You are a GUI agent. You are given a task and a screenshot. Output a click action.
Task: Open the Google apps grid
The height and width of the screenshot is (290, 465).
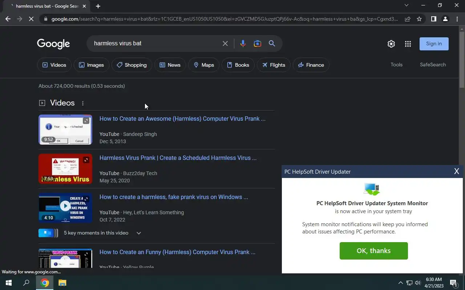tap(408, 44)
